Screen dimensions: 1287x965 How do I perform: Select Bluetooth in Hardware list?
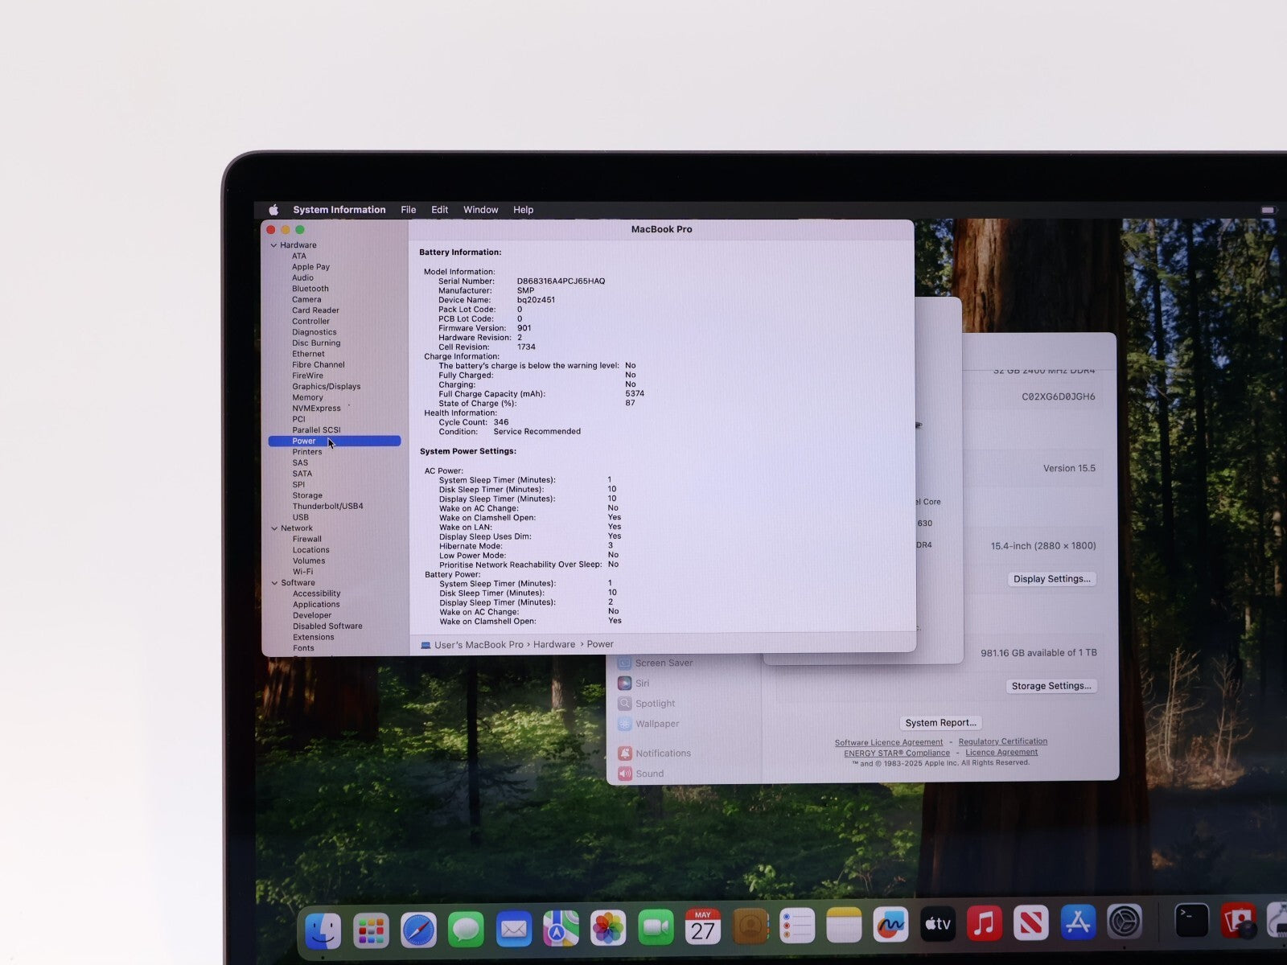click(310, 289)
